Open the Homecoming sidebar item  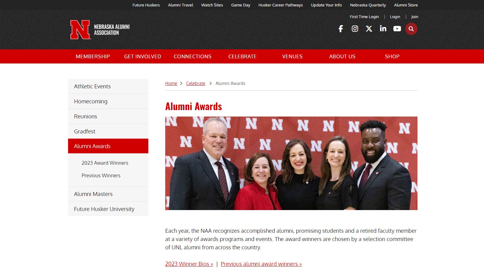pyautogui.click(x=108, y=102)
